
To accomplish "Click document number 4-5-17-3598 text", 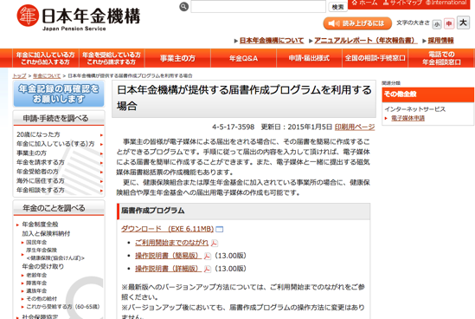I will (x=234, y=127).
